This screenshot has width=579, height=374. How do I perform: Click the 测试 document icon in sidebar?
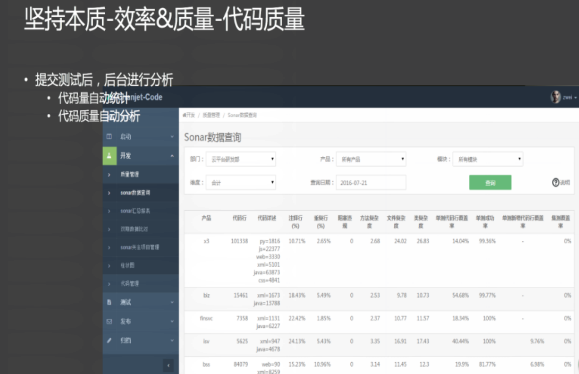click(x=109, y=302)
